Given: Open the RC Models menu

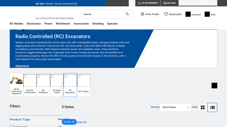Looking at the screenshot, I should point(16,24).
